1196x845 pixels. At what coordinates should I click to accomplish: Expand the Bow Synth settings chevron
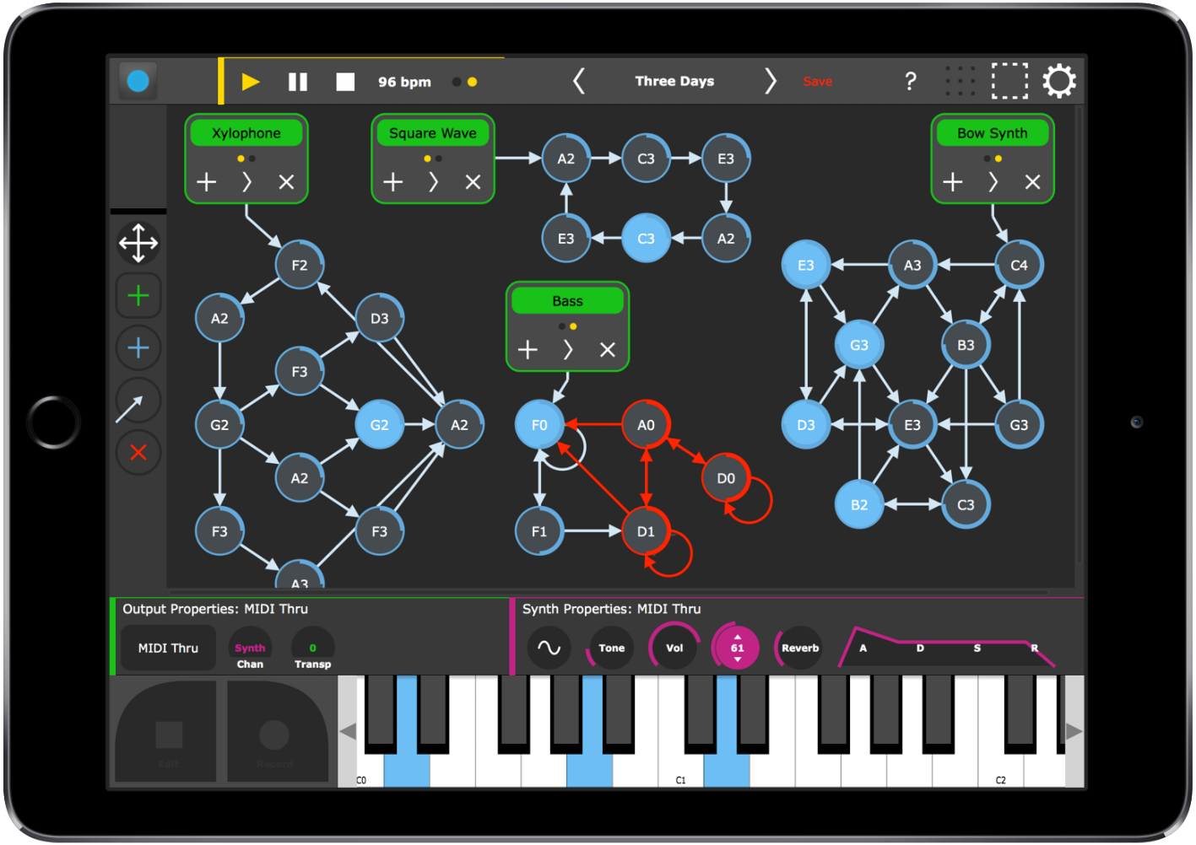coord(993,181)
